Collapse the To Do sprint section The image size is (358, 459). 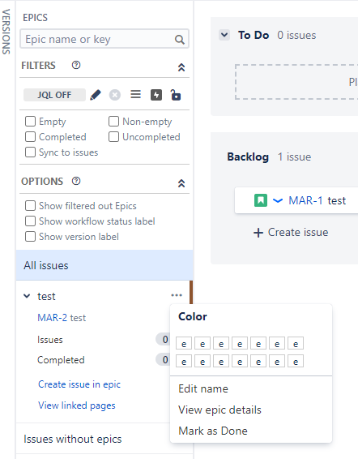[x=224, y=35]
